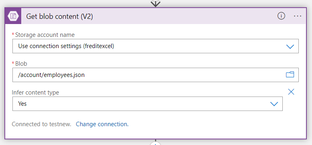Select the Storage account name combo box
The width and height of the screenshot is (312, 145).
click(155, 46)
